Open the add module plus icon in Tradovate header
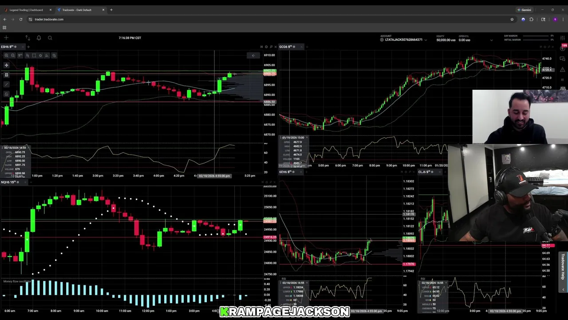This screenshot has width=568, height=320. click(6, 38)
